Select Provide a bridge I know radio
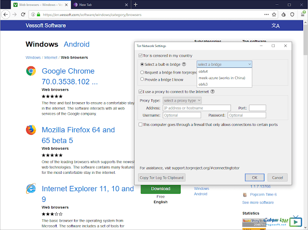Viewport: 308px width, 230px height. (142, 79)
